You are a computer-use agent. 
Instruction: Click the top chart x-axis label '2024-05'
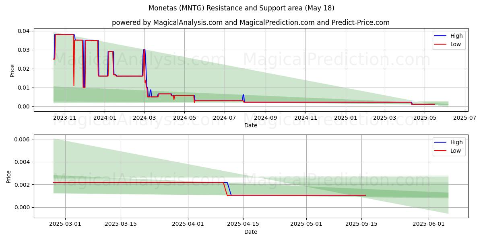[x=184, y=118]
